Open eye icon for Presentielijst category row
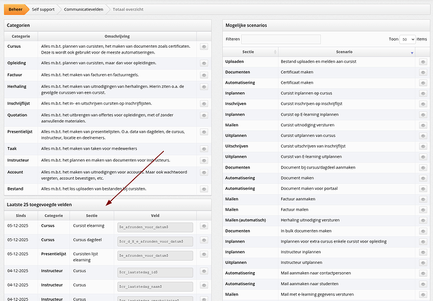The image size is (433, 301). click(x=205, y=131)
